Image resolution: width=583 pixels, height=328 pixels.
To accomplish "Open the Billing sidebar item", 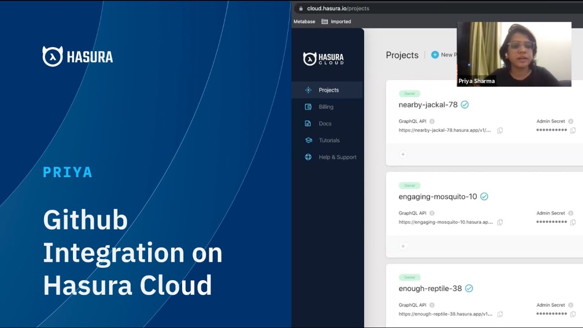I will point(327,107).
